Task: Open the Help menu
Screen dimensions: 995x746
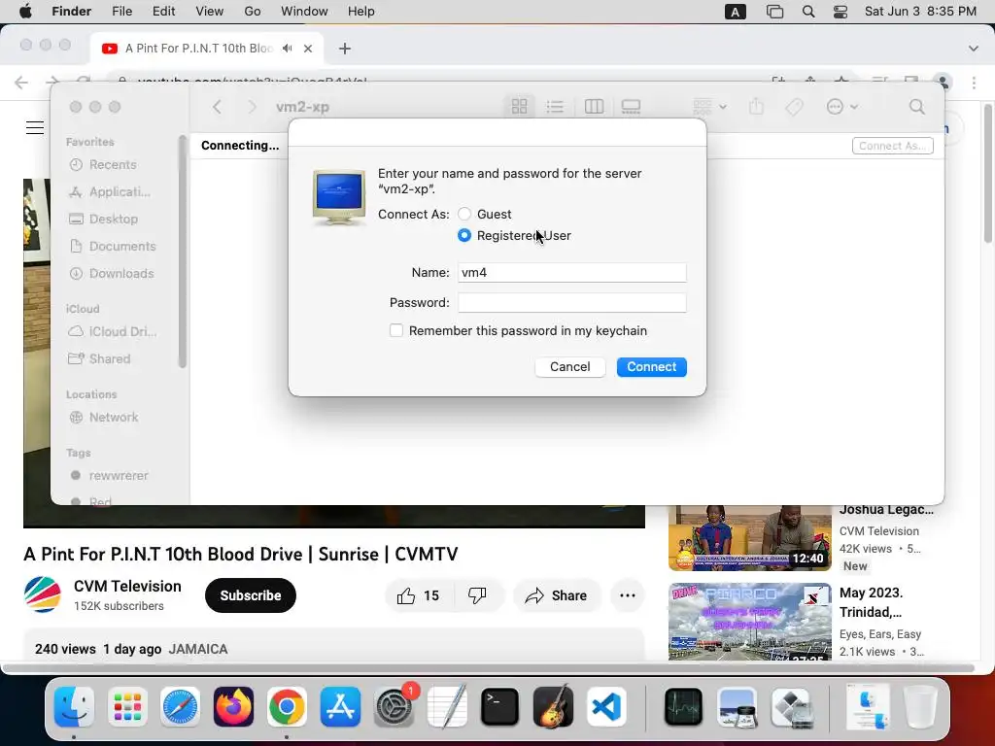Action: [361, 12]
